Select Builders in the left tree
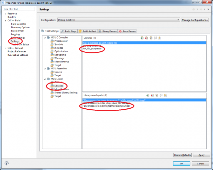The width and height of the screenshot is (213, 170). (x=12, y=17)
